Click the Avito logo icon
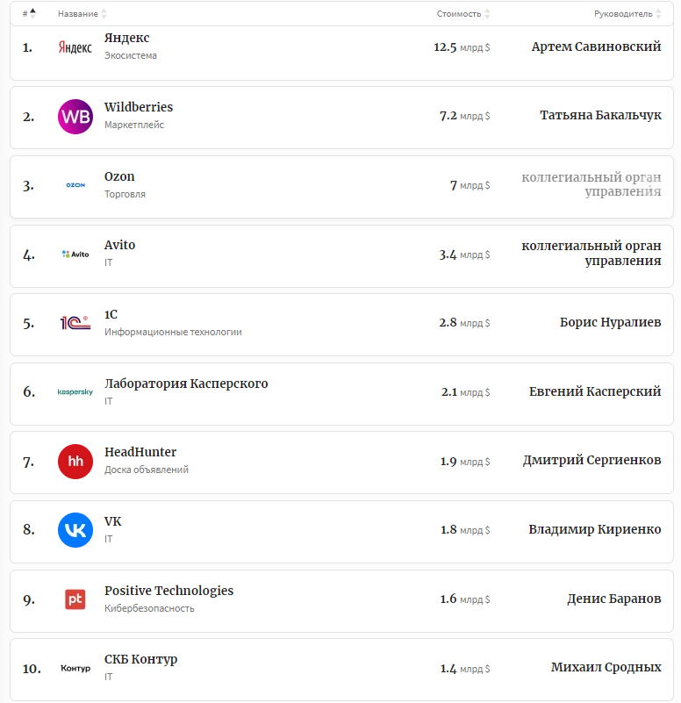Image resolution: width=681 pixels, height=703 pixels. 75,255
